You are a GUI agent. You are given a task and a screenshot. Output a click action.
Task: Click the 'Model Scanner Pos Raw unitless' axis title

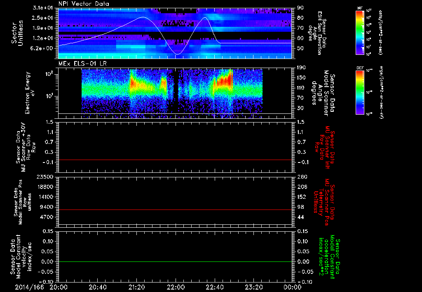point(23,202)
